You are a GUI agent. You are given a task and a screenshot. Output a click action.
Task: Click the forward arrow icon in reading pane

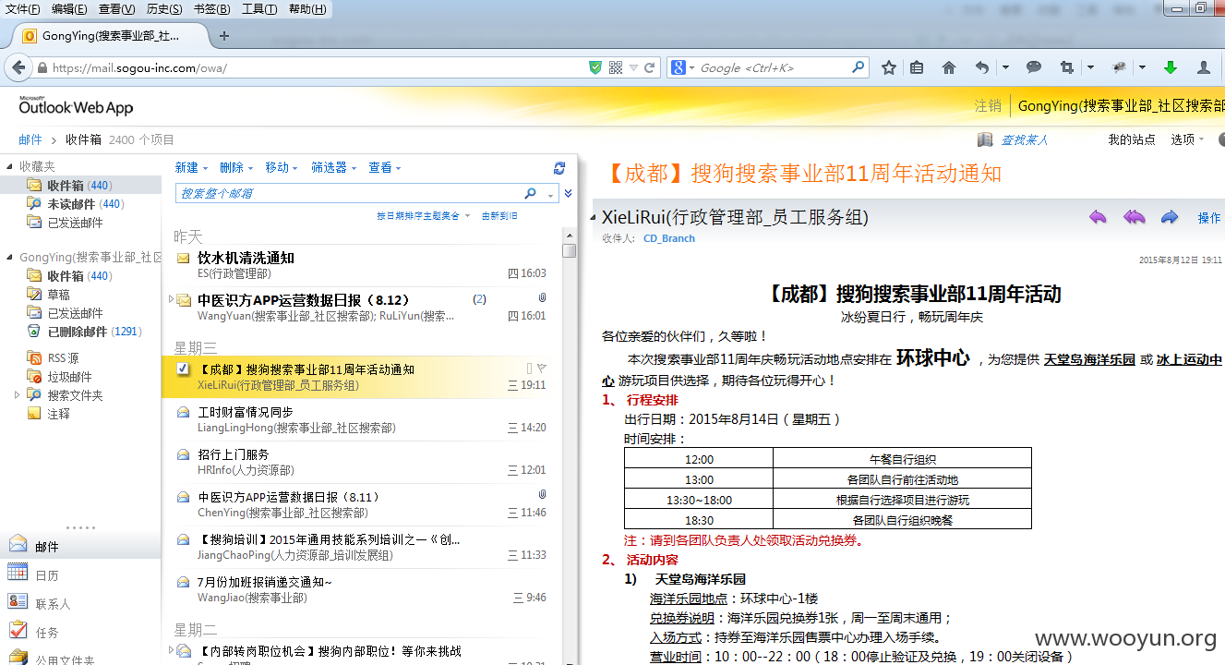click(1170, 217)
